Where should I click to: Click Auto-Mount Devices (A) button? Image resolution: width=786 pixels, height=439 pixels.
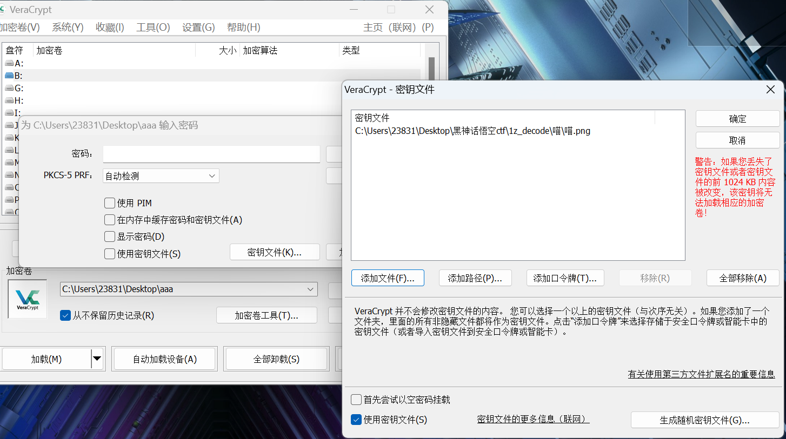(165, 359)
